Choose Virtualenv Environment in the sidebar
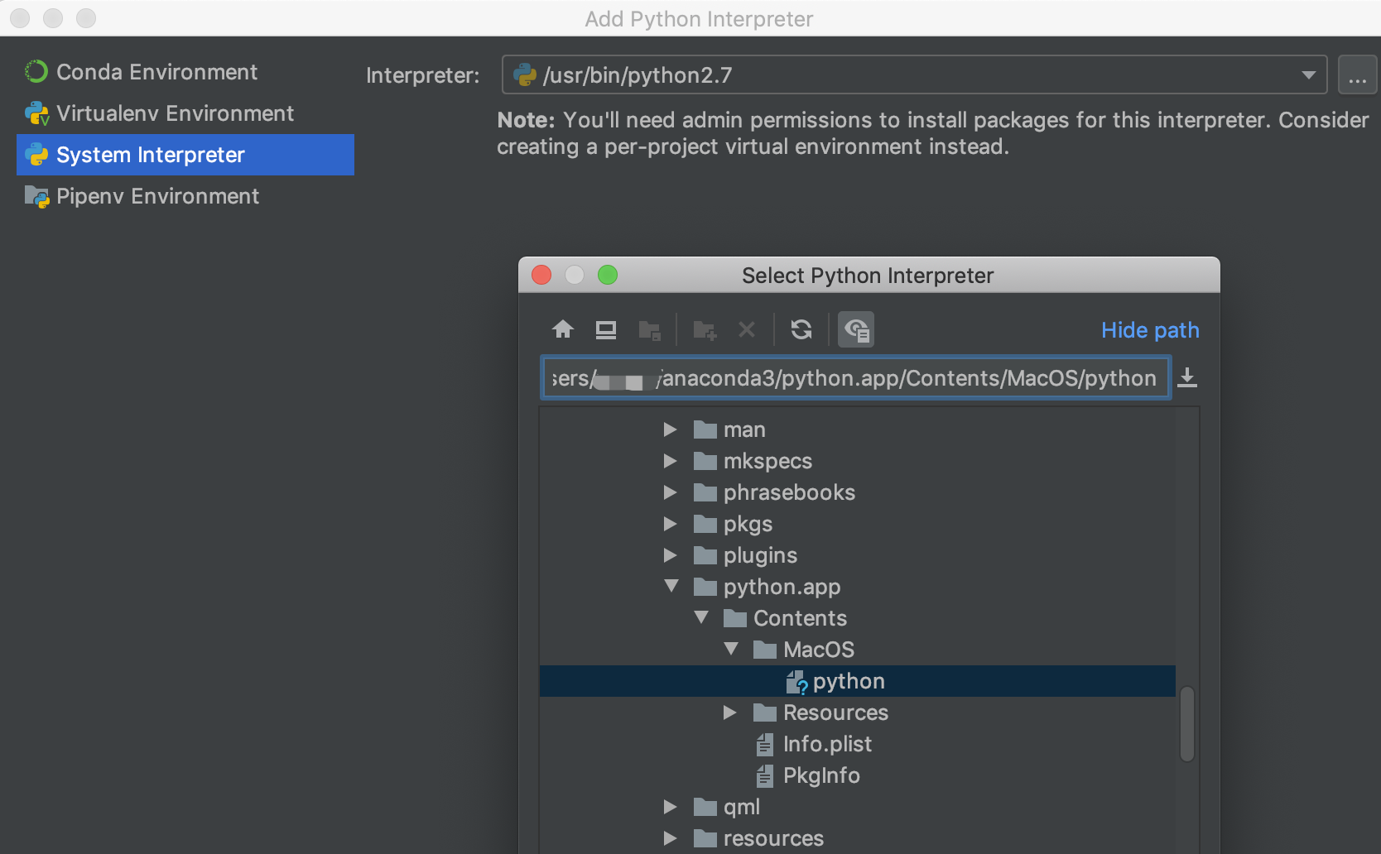 185,113
